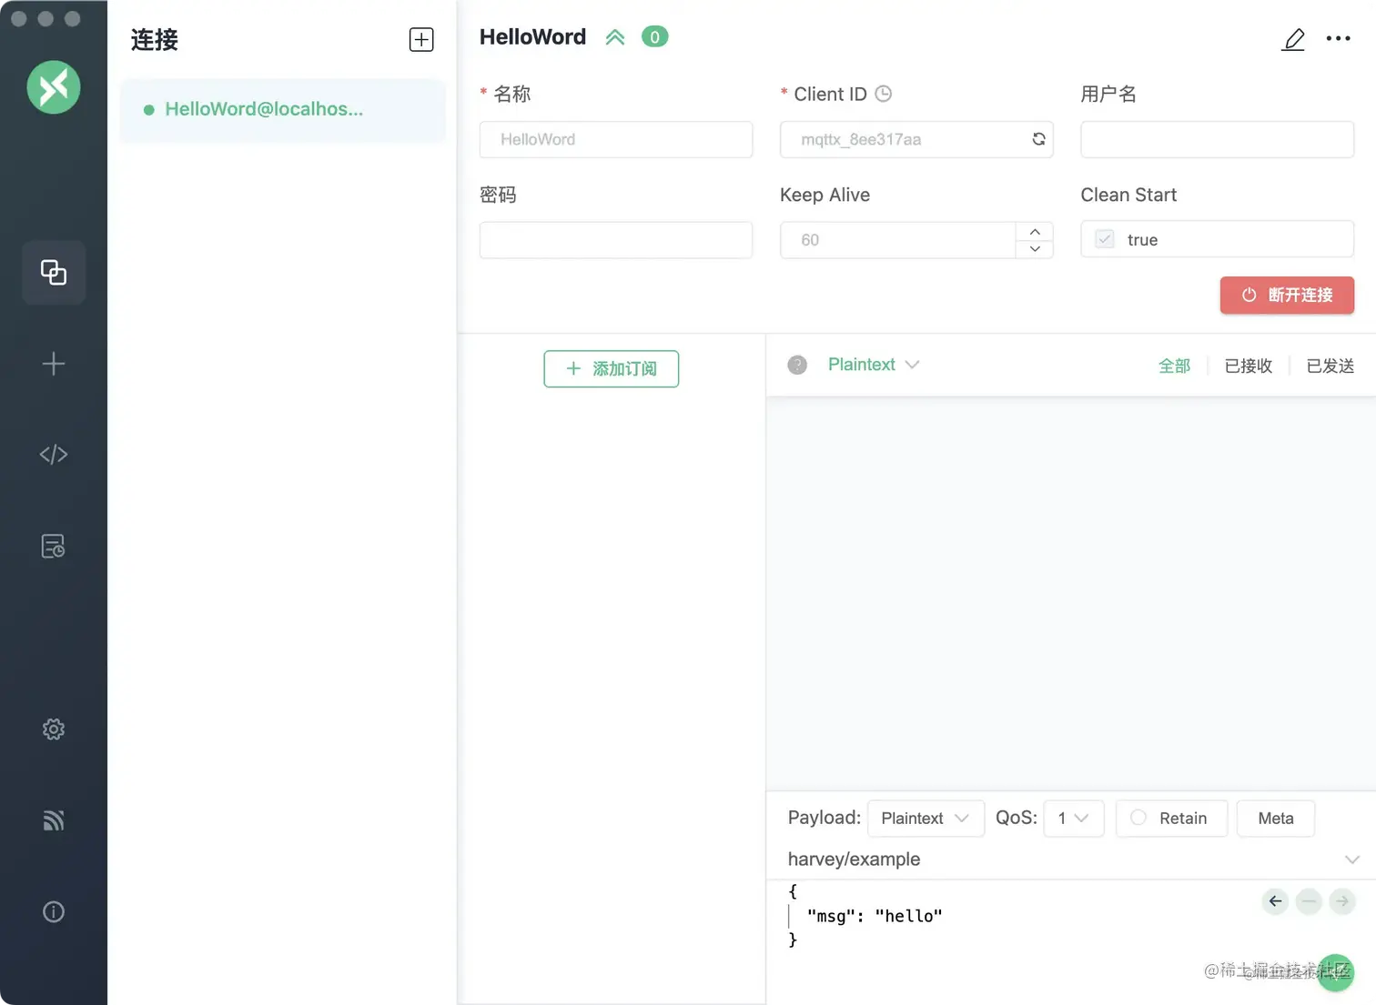Image resolution: width=1376 pixels, height=1005 pixels.
Task: Filter to sent messages (已发送)
Action: 1330,366
